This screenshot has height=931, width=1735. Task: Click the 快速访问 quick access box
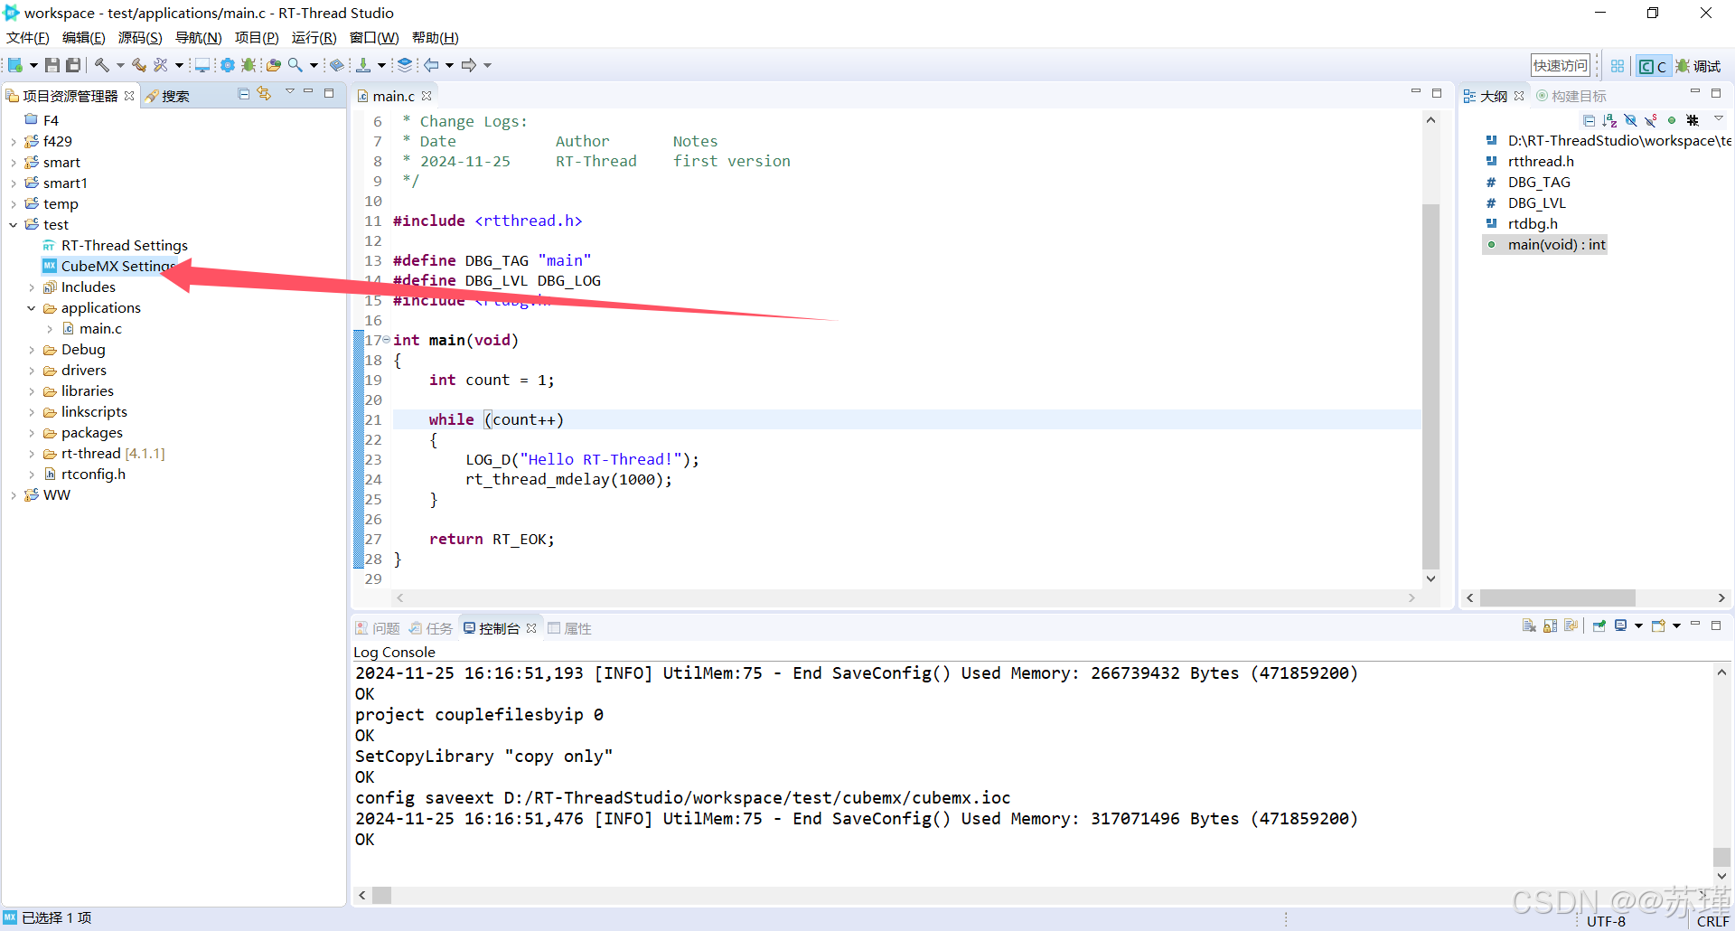pos(1561,66)
